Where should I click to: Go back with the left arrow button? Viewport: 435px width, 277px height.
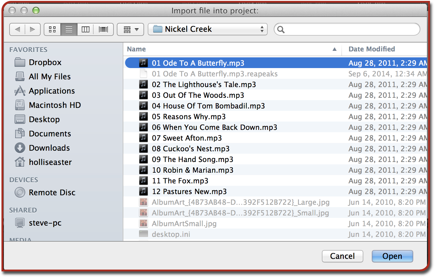pos(17,29)
